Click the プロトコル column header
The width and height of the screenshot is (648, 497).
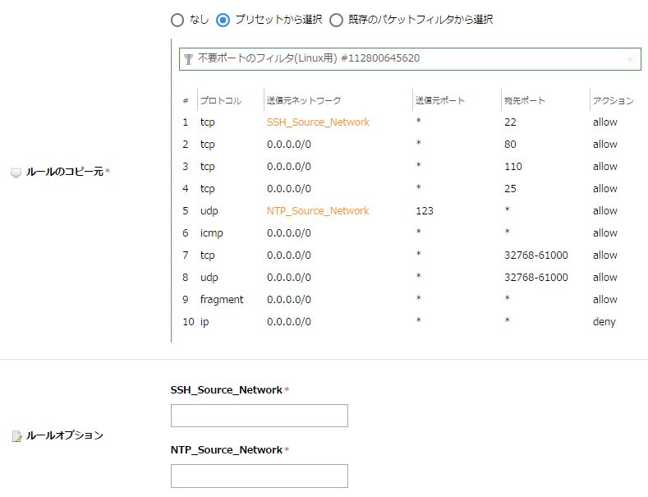click(221, 101)
